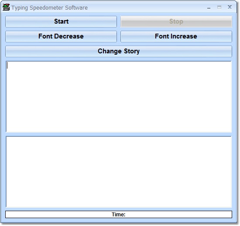The image size is (240, 226).
Task: Click inside the lower empty text box
Action: (119, 171)
